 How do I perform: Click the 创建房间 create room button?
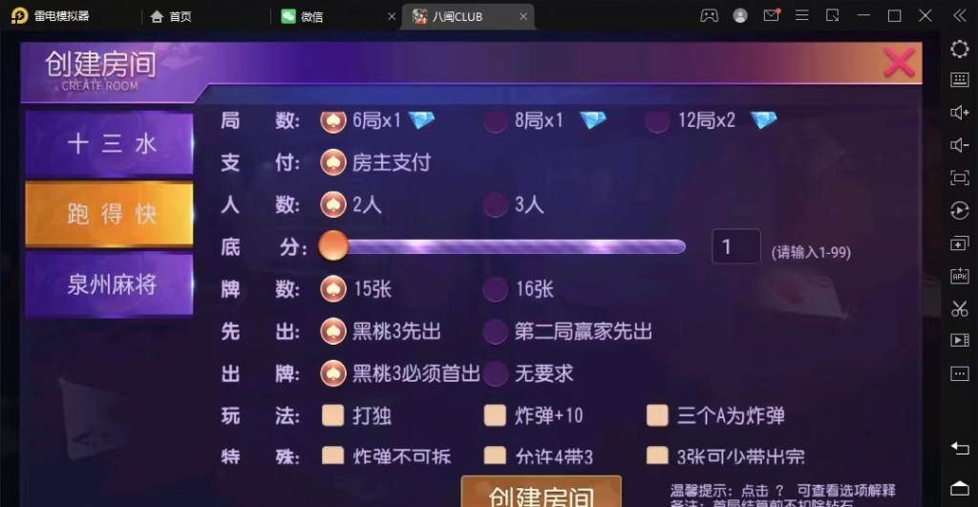coord(542,493)
